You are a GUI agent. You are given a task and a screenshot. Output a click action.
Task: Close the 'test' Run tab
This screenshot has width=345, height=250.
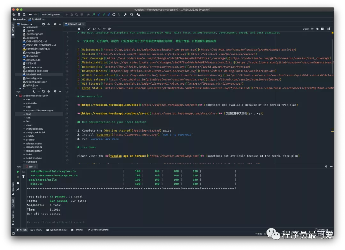[35, 167]
